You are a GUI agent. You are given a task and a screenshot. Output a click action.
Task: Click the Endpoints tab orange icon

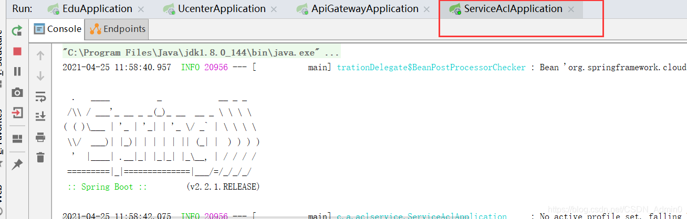click(95, 29)
